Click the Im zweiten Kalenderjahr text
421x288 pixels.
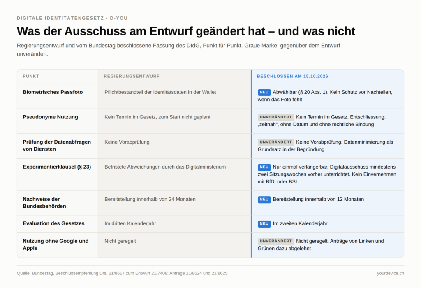[300, 223]
